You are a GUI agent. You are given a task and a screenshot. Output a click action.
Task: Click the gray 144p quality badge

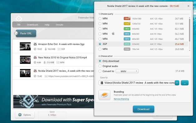click(x=127, y=49)
